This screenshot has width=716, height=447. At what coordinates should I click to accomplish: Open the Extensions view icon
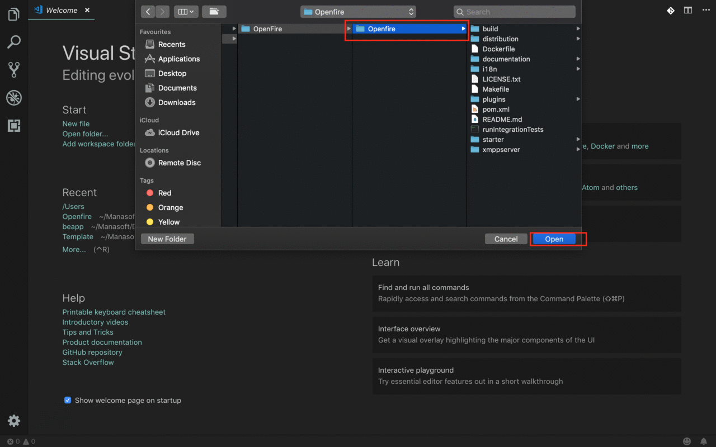pyautogui.click(x=14, y=126)
